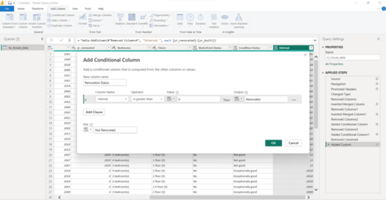
Task: Click the Value input field containing 0
Action: (x=198, y=99)
